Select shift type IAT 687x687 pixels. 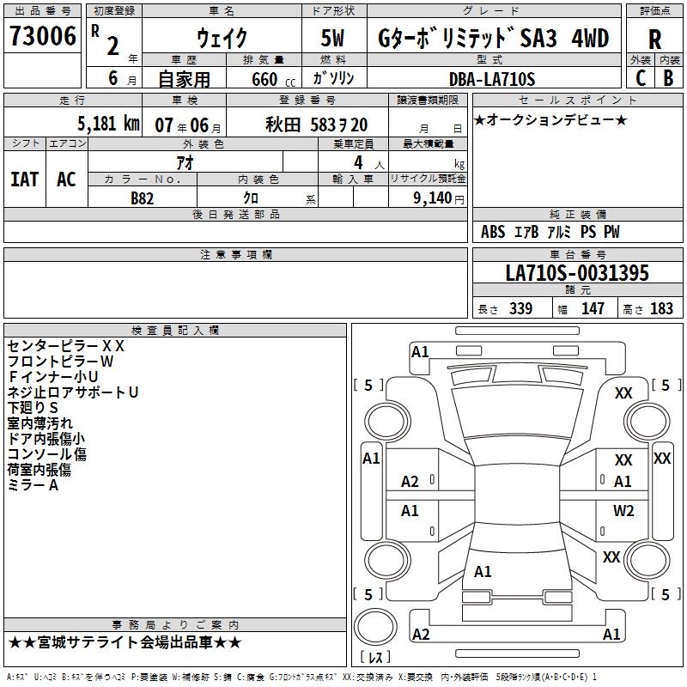pyautogui.click(x=25, y=179)
